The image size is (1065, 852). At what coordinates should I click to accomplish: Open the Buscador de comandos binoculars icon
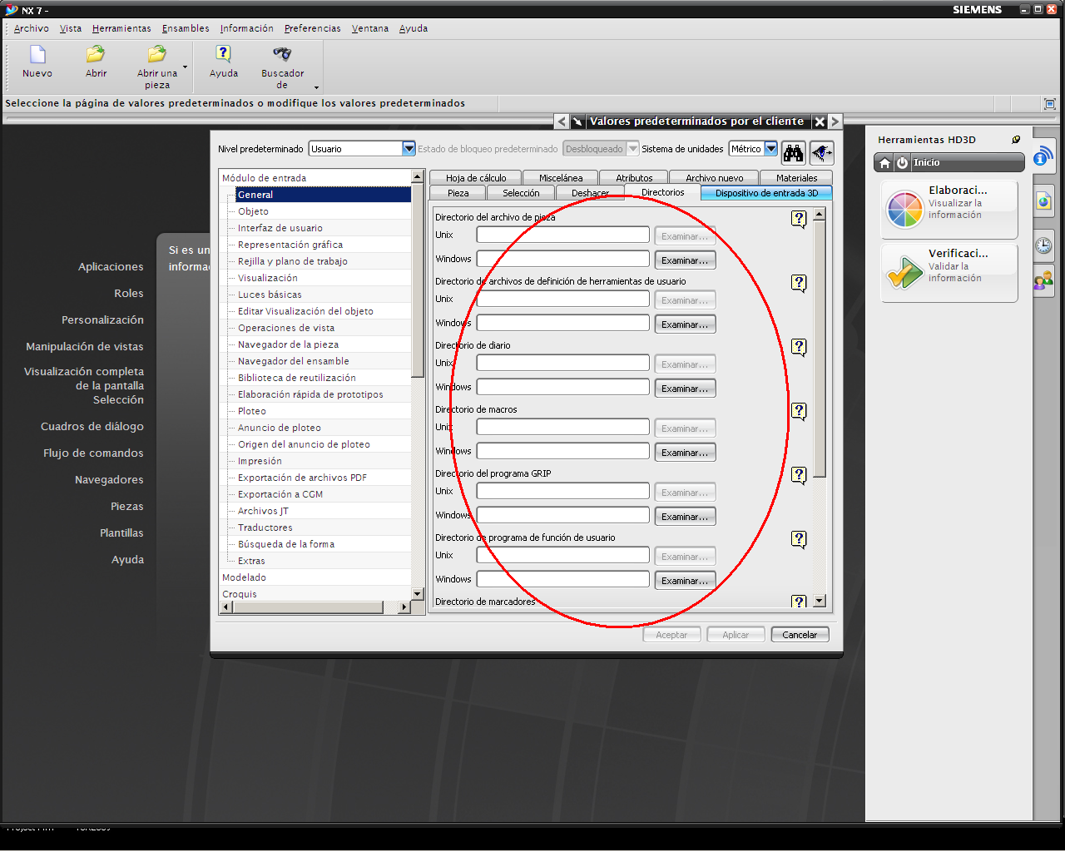(282, 54)
